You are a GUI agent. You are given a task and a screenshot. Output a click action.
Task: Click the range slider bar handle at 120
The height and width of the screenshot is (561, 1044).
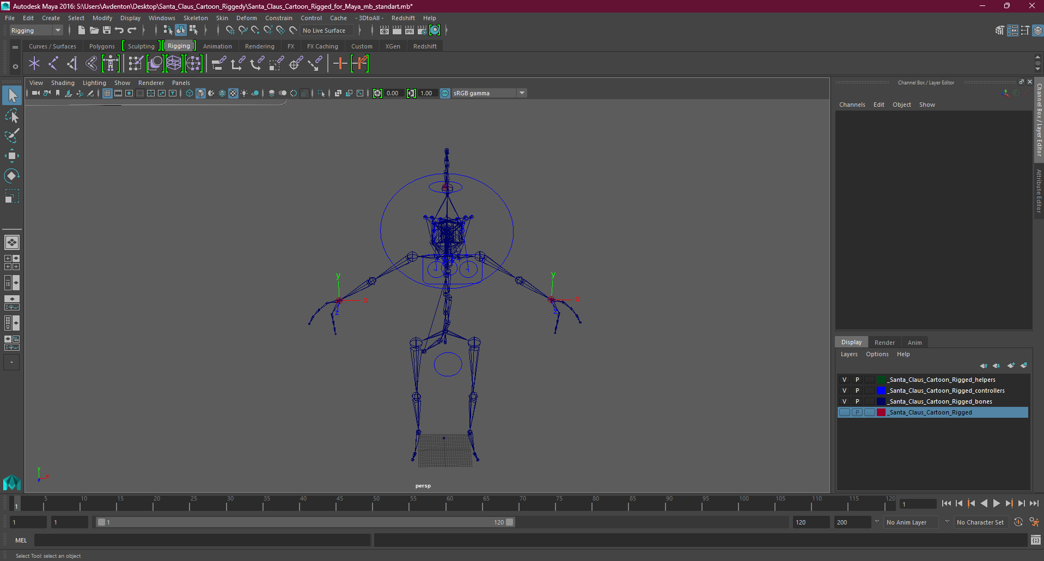pos(509,522)
